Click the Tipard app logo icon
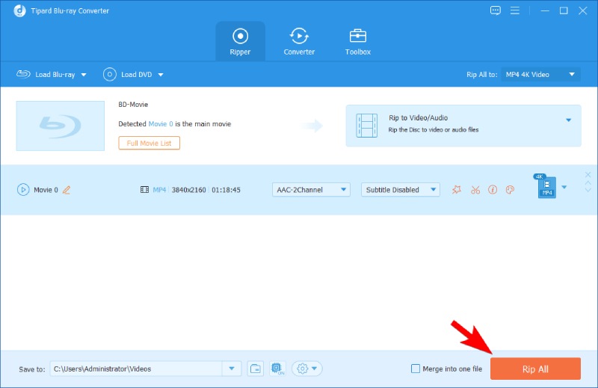The height and width of the screenshot is (388, 598). click(20, 10)
